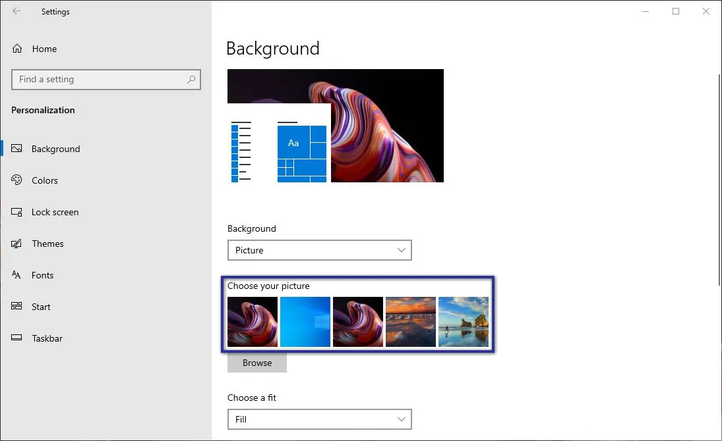
Task: Open Fonts settings in the sidebar
Action: (16, 275)
